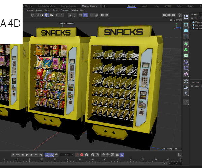Open Attributes panel hamburger menu

[x=192, y=86]
